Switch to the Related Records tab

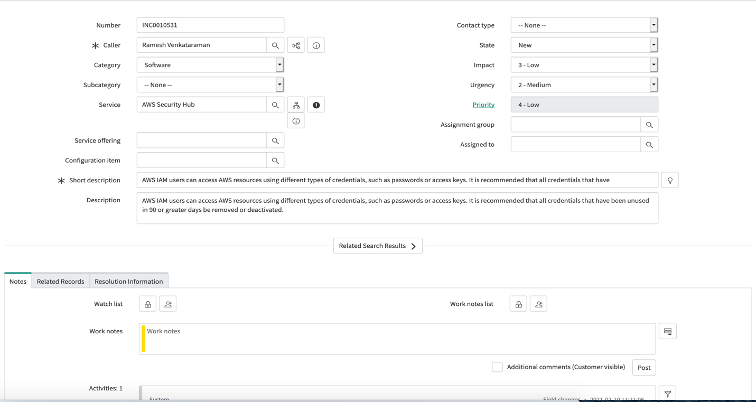tap(60, 281)
